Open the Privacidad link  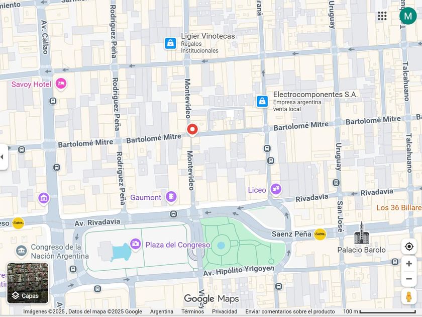click(x=225, y=311)
